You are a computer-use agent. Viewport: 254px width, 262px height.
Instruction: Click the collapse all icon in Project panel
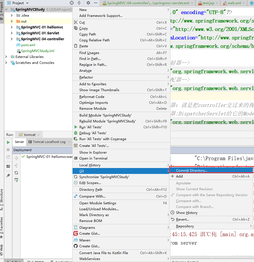tap(79, 3)
